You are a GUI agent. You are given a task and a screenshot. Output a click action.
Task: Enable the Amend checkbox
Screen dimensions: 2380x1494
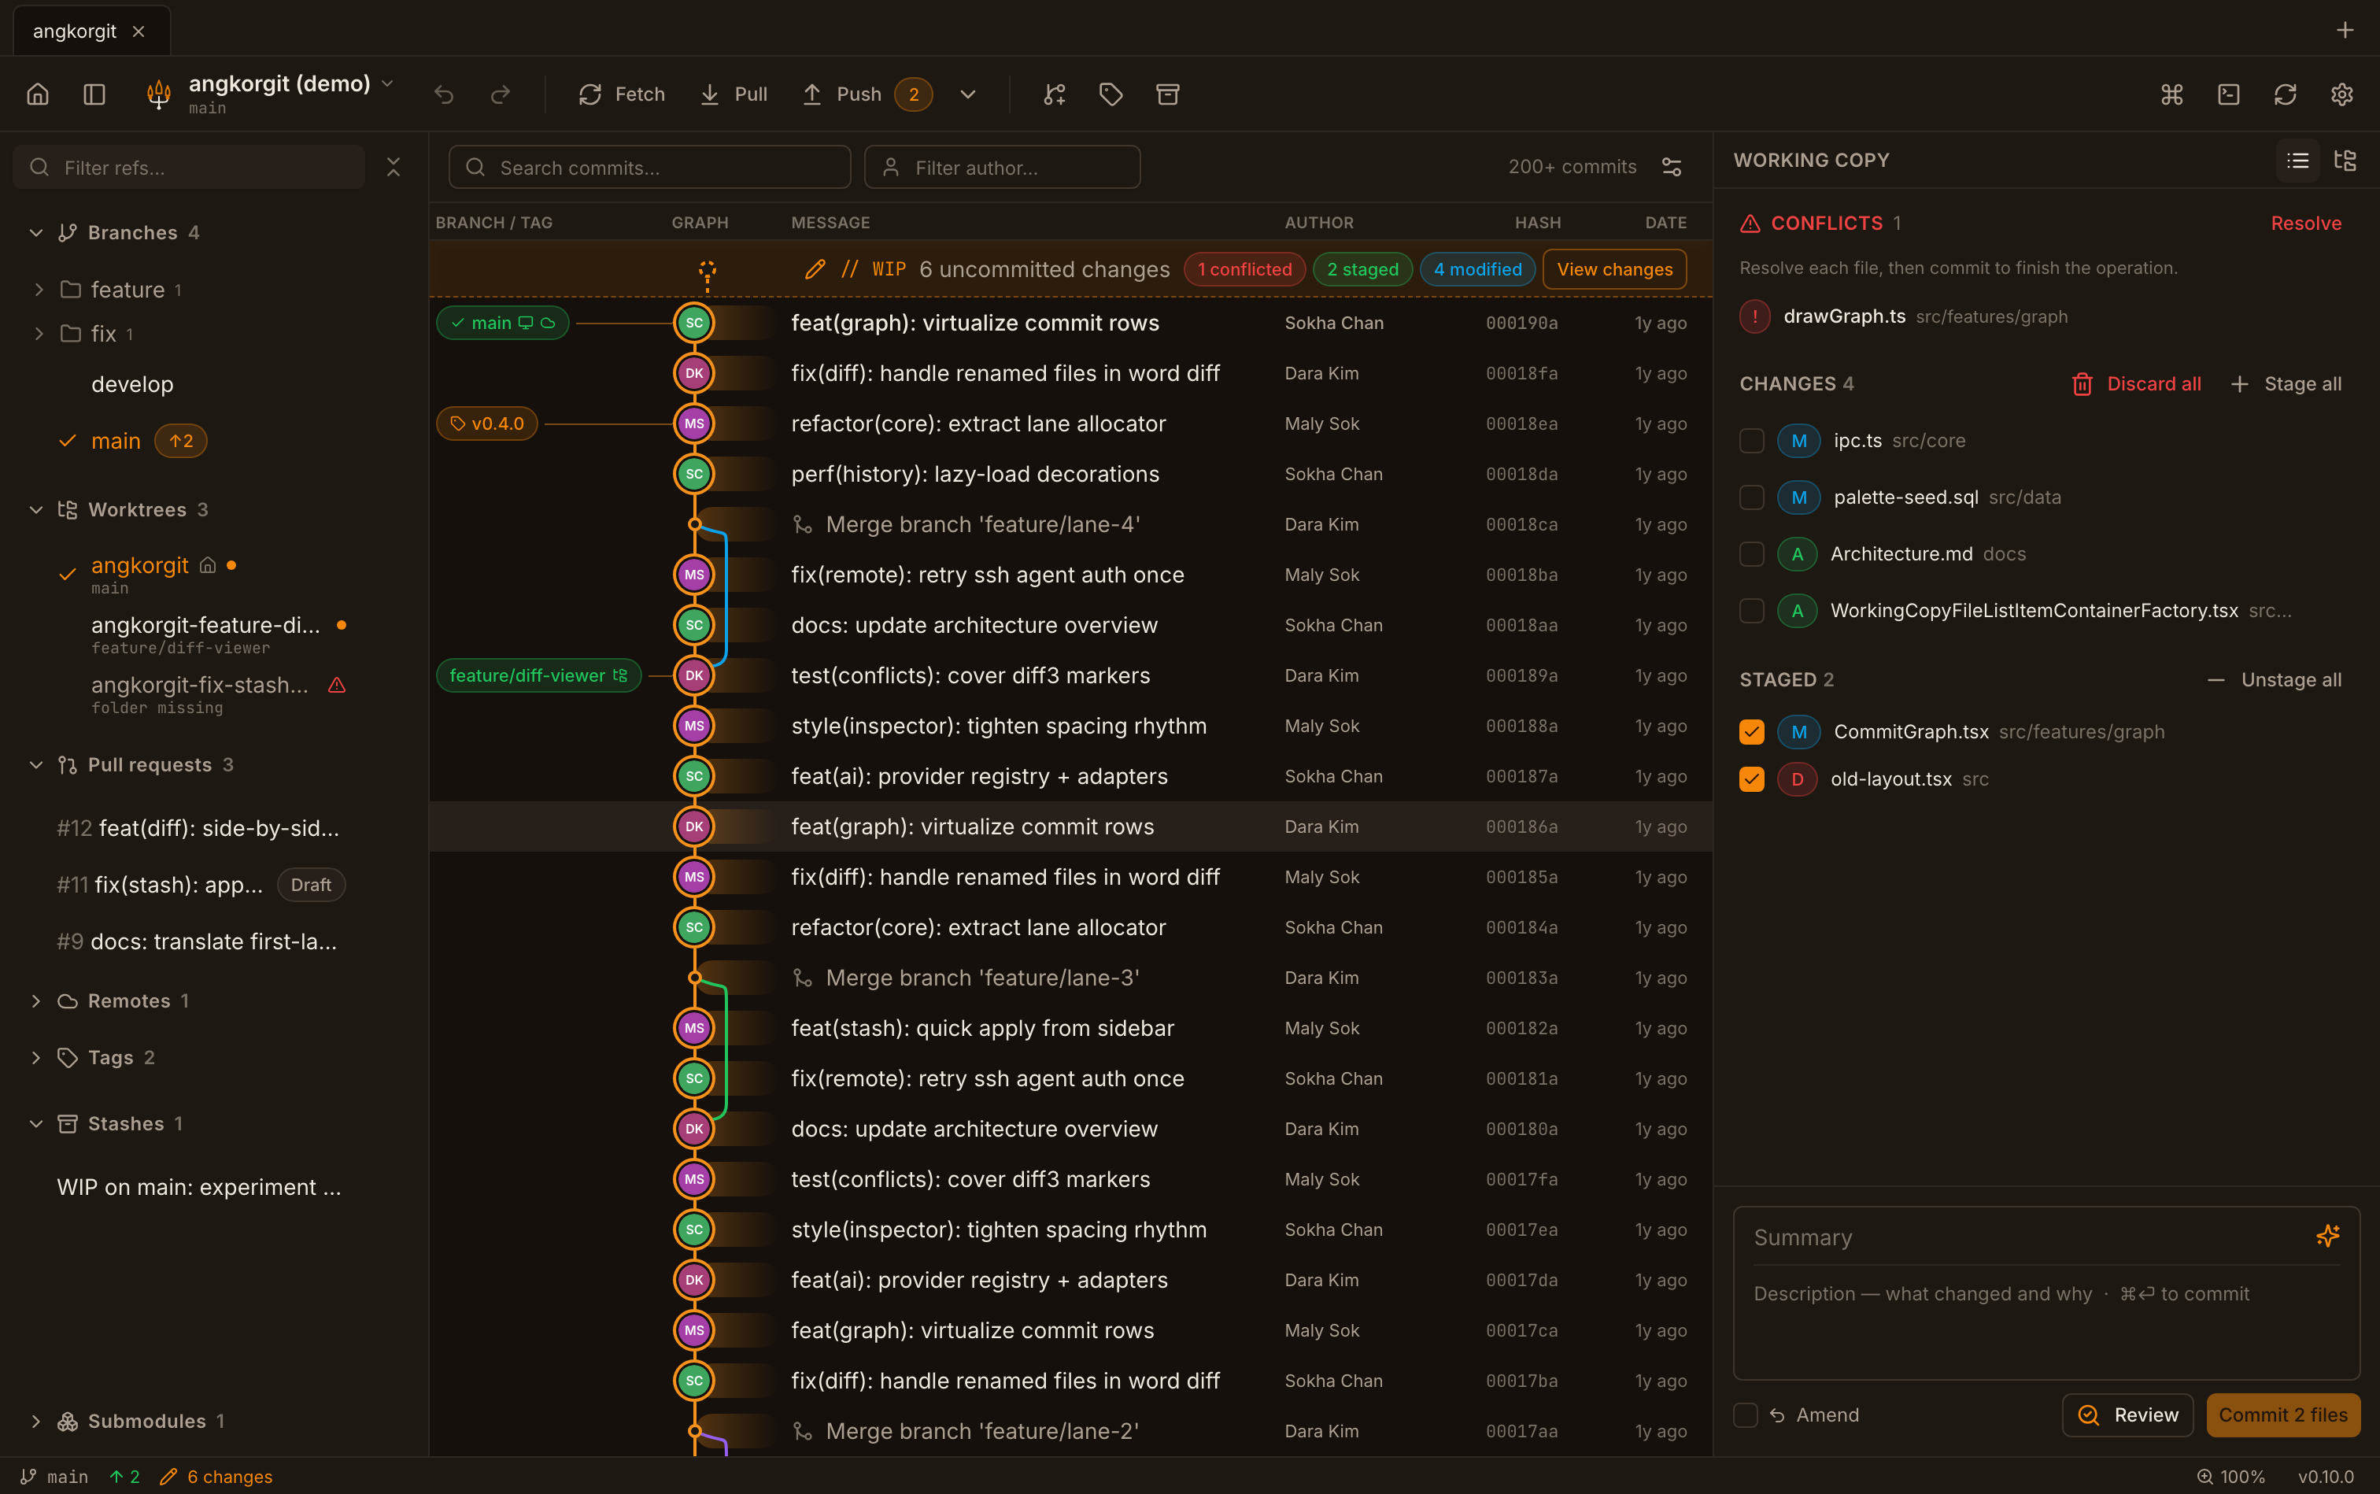[1746, 1415]
